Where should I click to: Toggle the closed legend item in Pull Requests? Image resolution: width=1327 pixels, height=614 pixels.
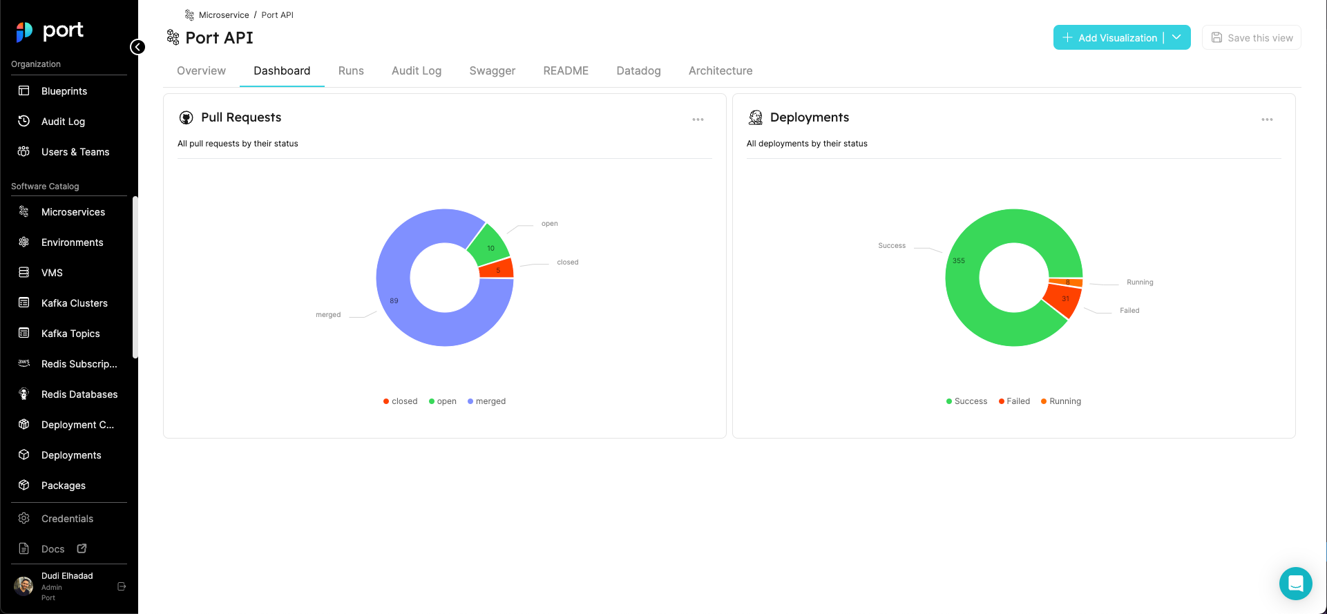[x=401, y=401]
